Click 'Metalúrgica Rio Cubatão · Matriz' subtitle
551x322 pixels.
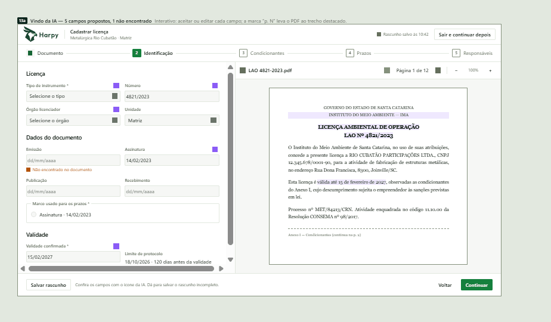(x=101, y=38)
